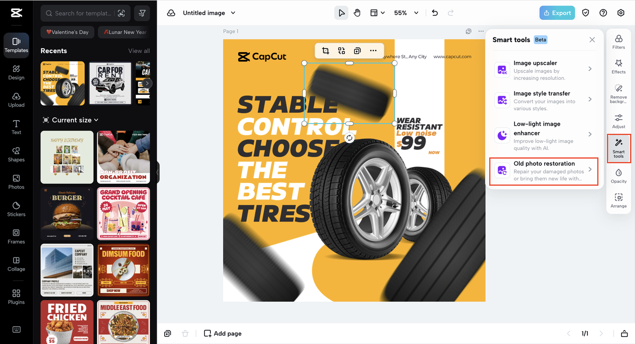The image size is (635, 344).
Task: Open the canvas layout dropdown
Action: (x=378, y=13)
